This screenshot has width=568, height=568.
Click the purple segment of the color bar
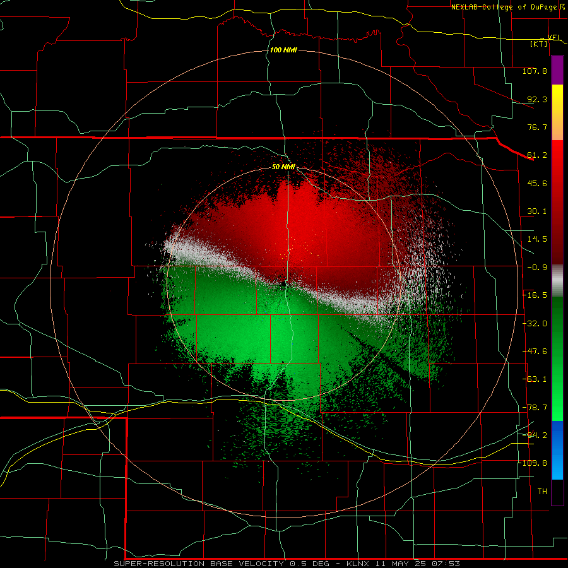click(557, 70)
